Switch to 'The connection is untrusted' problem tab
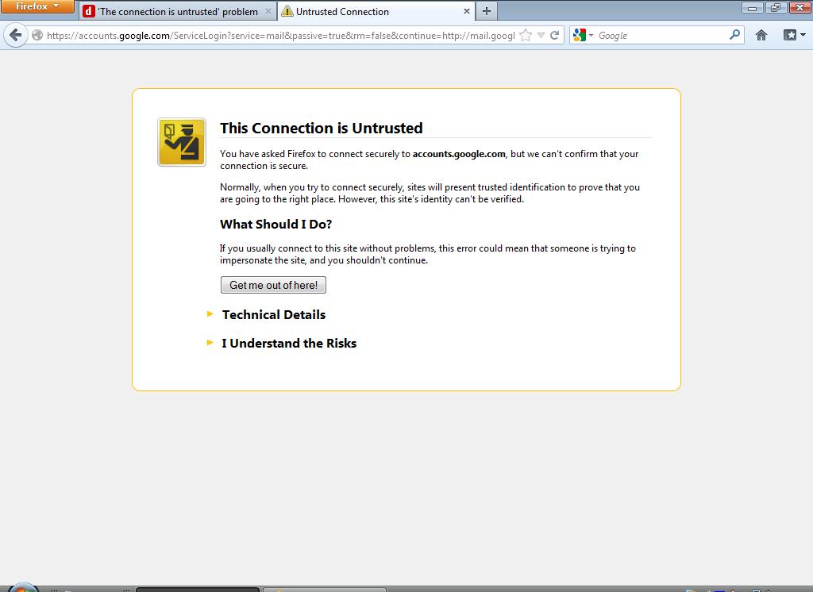813x592 pixels. point(177,11)
